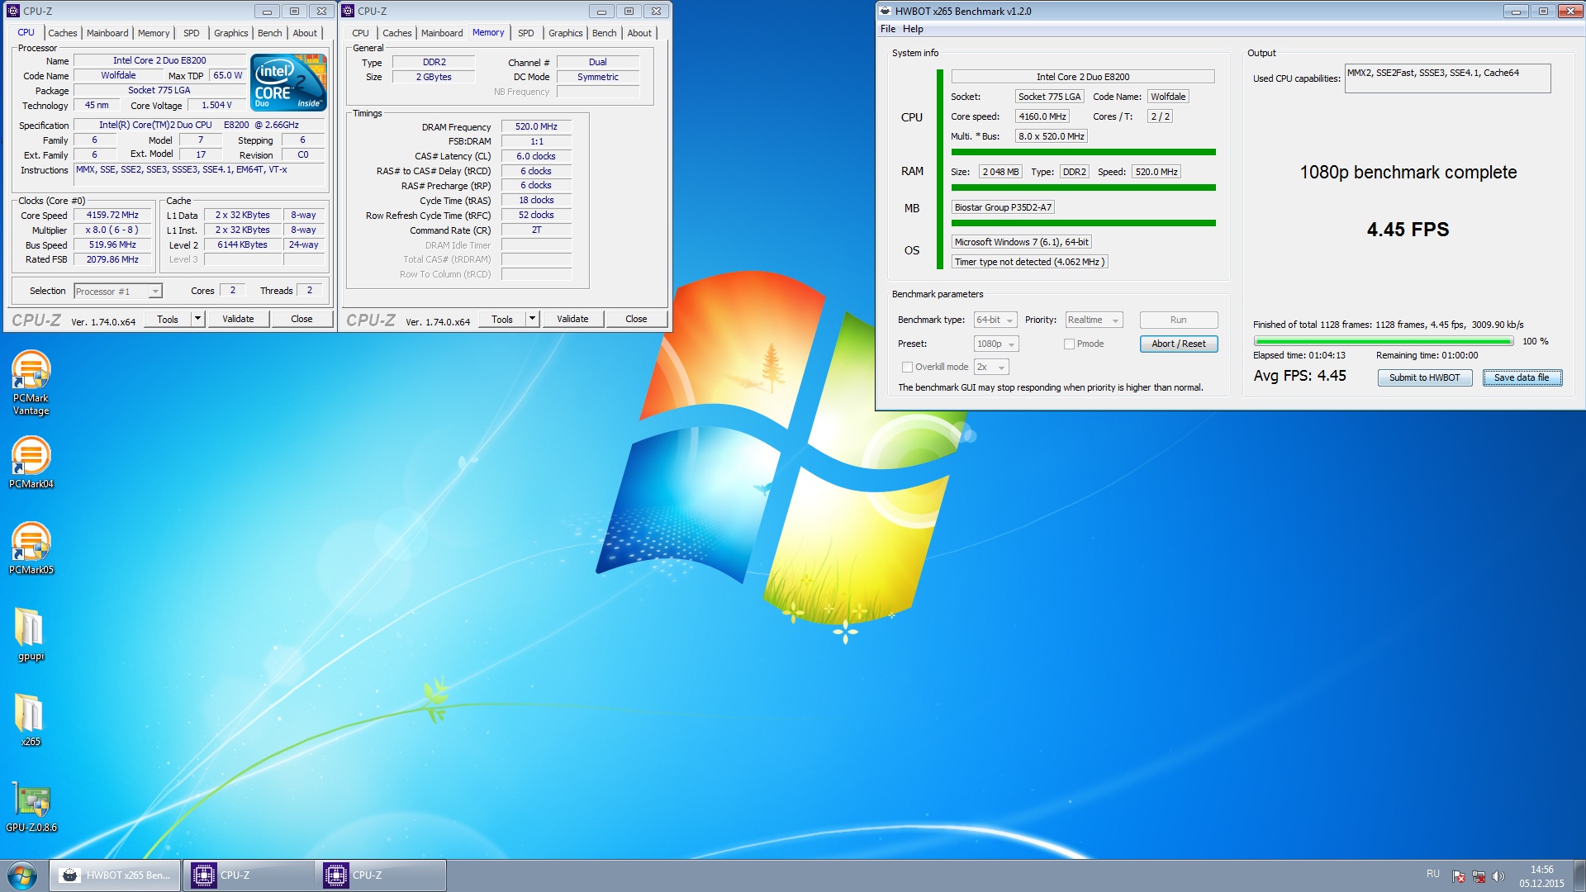Switch to Mainboard tab in left CPU-Z
Image resolution: width=1586 pixels, height=892 pixels.
(x=107, y=33)
